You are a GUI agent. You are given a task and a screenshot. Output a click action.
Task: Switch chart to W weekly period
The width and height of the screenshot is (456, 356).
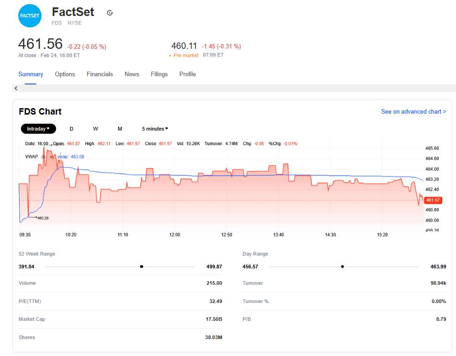pos(95,129)
